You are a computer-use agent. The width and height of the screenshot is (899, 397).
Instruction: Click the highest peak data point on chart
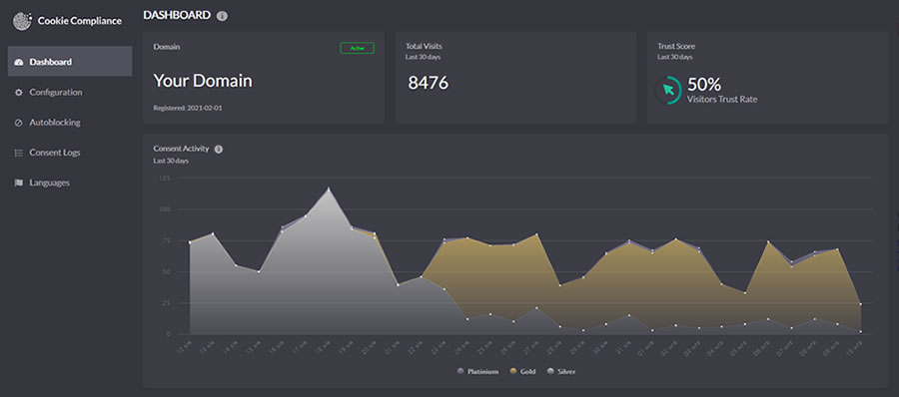coord(329,189)
